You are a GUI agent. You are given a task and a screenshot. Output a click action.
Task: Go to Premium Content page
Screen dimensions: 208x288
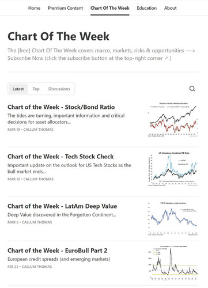pos(65,8)
